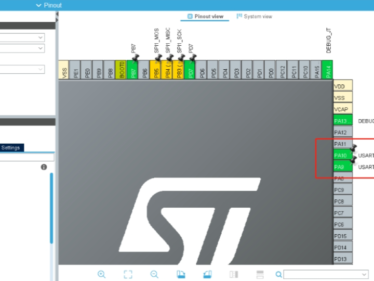This screenshot has width=374, height=281.
Task: Select pin PC7 on right side
Action: tap(343, 213)
